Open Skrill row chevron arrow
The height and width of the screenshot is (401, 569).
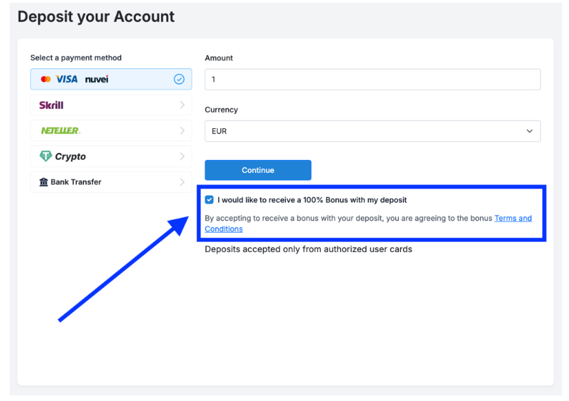point(182,105)
